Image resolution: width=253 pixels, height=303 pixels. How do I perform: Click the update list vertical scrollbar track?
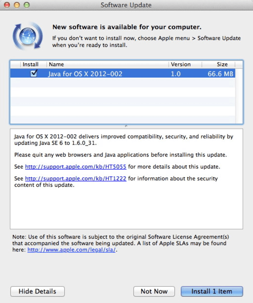(239, 96)
